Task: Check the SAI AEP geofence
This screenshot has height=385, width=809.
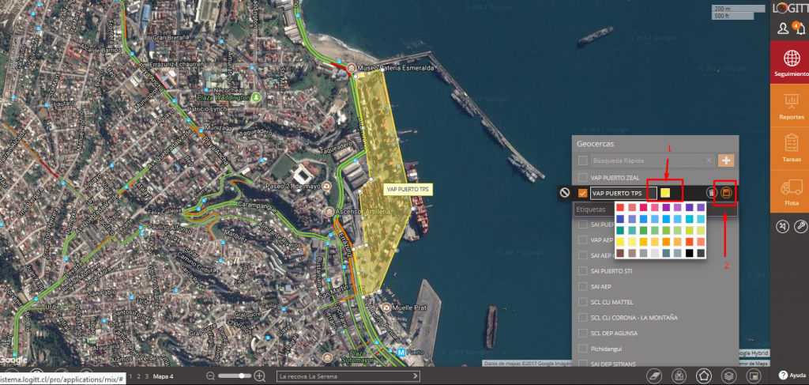Action: (x=582, y=286)
